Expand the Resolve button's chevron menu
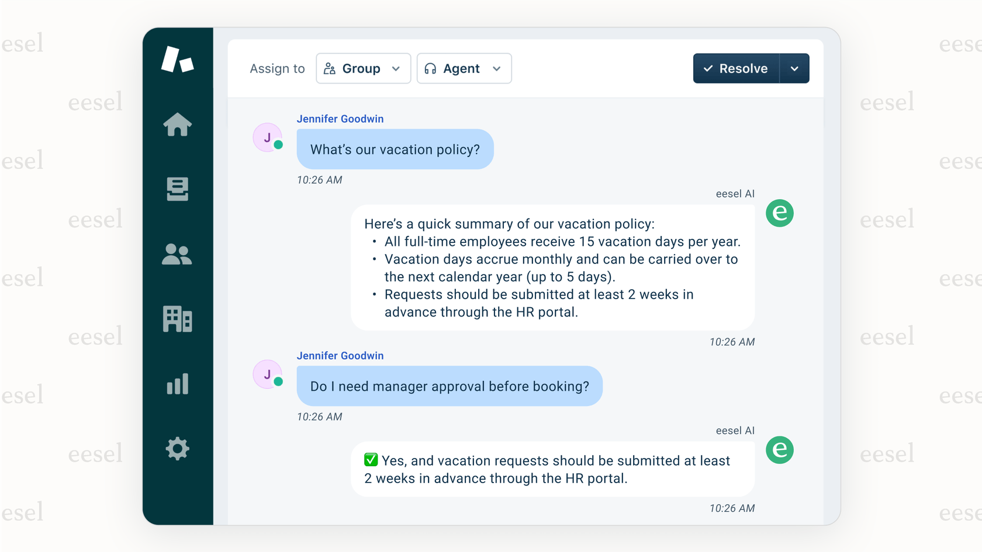982x552 pixels. 794,68
